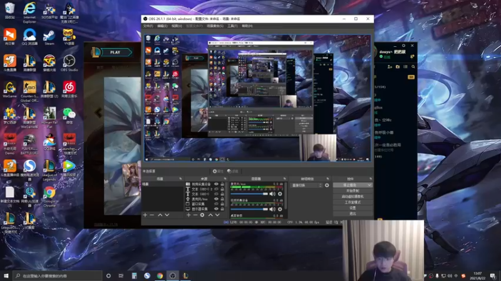Click the Start Recording button

pos(353,191)
